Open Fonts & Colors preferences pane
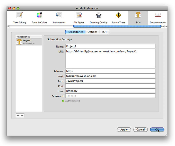175x146 pixels. (39, 18)
